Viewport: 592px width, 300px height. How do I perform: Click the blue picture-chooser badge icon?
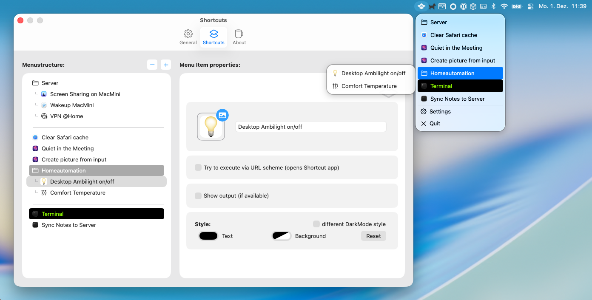[x=222, y=115]
